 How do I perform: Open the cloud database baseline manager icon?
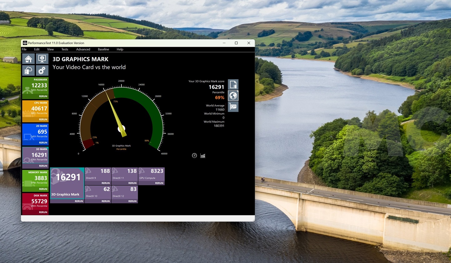point(28,71)
